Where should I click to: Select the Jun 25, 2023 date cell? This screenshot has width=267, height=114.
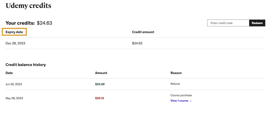[14, 84]
